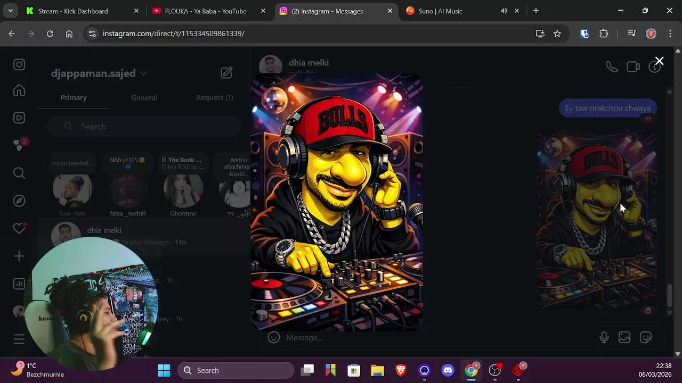Show next notes with arrow button
The width and height of the screenshot is (682, 383).
[239, 188]
